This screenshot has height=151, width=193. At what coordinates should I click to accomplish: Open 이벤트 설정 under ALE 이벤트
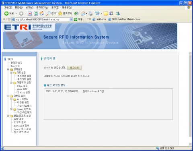coord(23,102)
